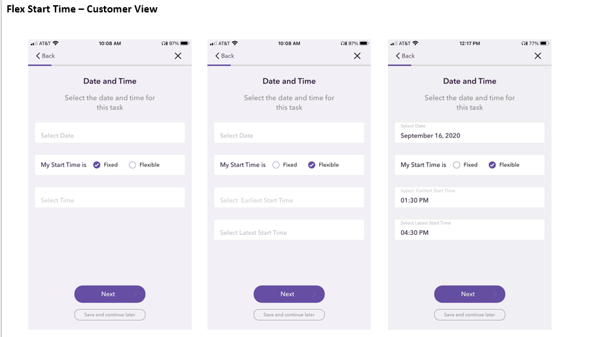
Task: Close the left phone screen with X icon
Action: [178, 56]
